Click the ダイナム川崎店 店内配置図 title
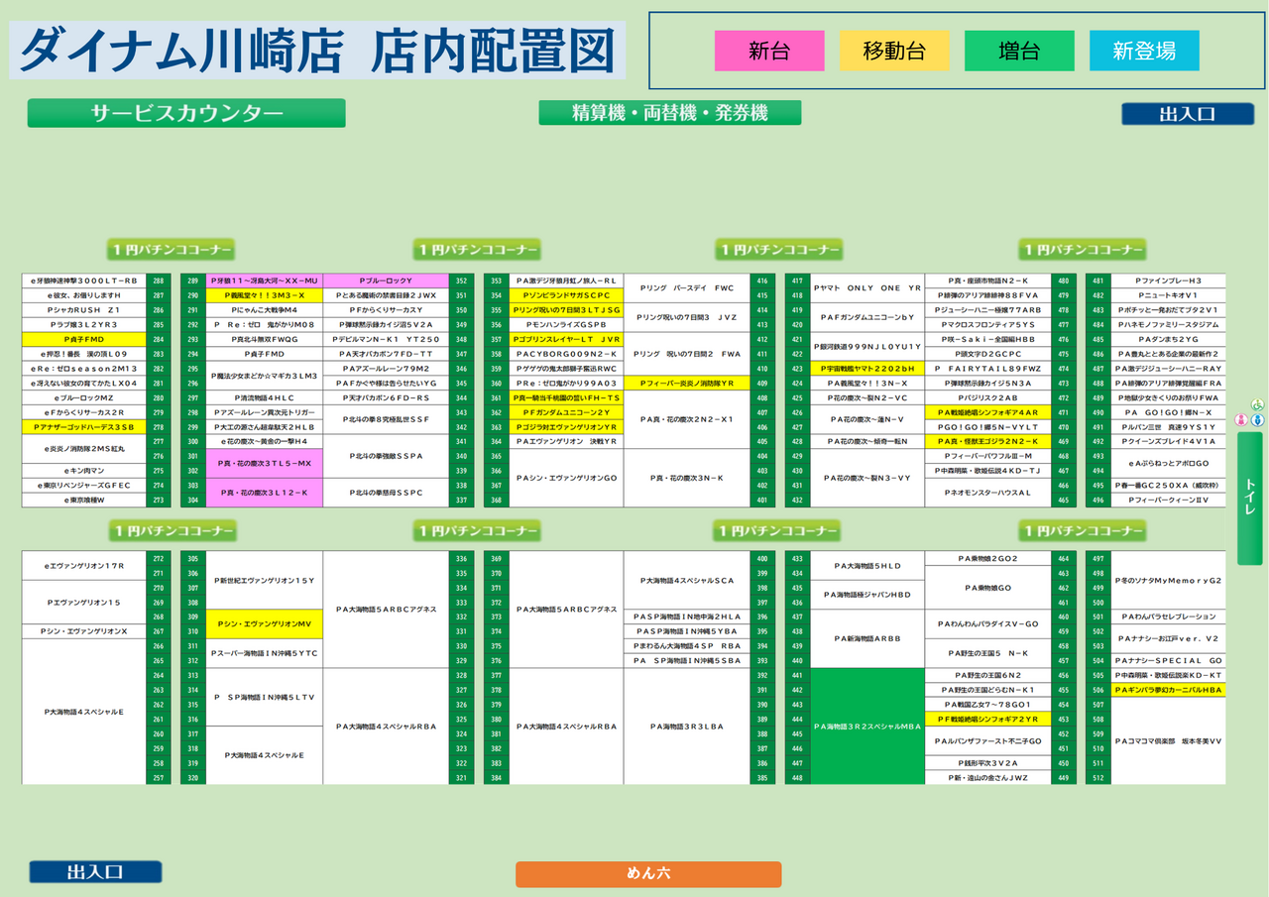 317,51
